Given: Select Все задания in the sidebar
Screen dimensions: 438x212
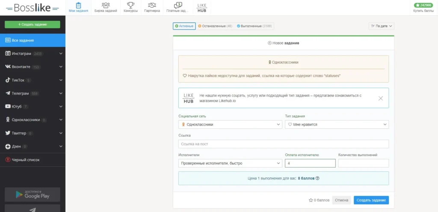Looking at the screenshot, I should point(33,40).
